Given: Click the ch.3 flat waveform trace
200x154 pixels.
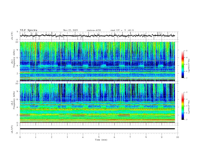Looking at the screenshot, I should coord(97,129).
